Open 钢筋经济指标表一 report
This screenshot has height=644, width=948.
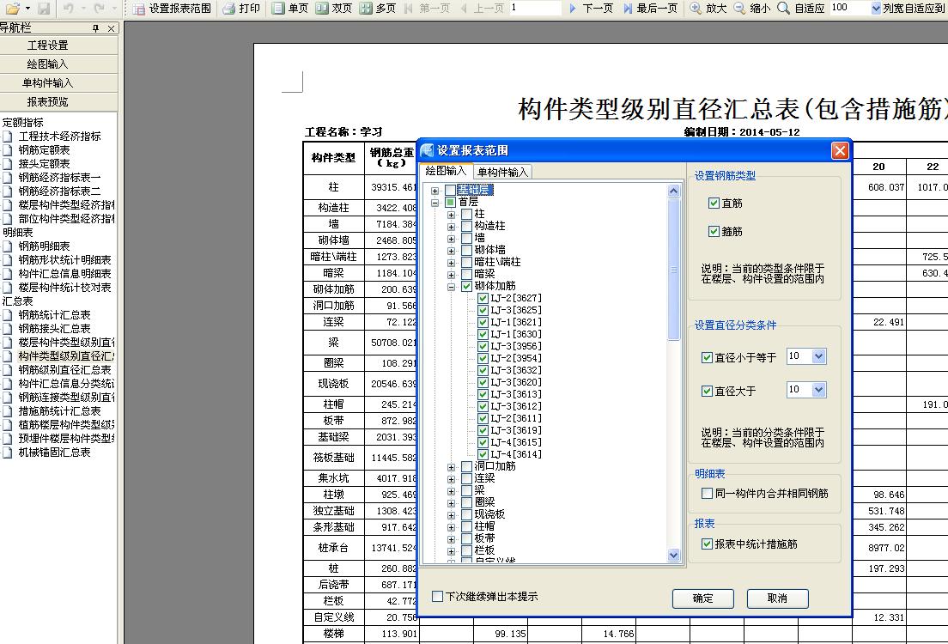[x=59, y=177]
